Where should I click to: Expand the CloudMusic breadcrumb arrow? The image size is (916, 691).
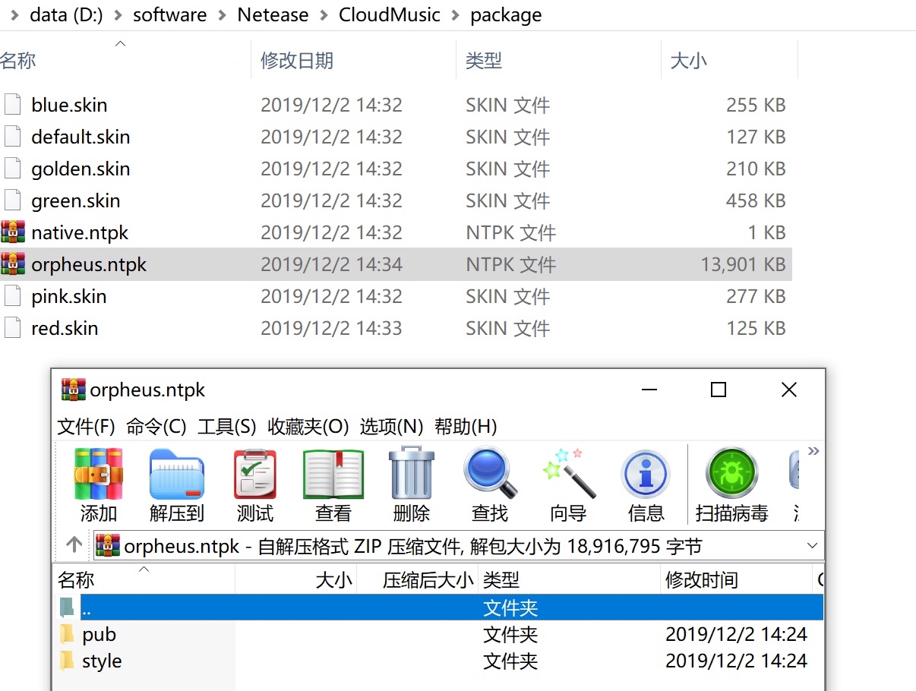coord(455,15)
